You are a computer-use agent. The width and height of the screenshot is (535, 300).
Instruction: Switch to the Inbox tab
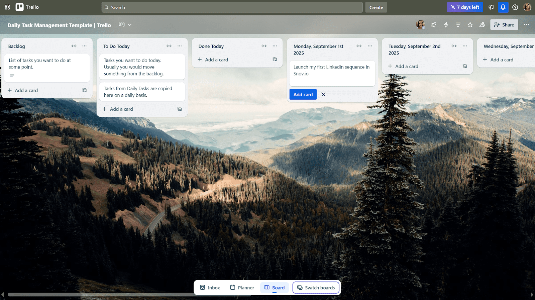(210, 288)
